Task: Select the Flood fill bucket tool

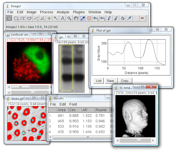Action: (x=122, y=18)
